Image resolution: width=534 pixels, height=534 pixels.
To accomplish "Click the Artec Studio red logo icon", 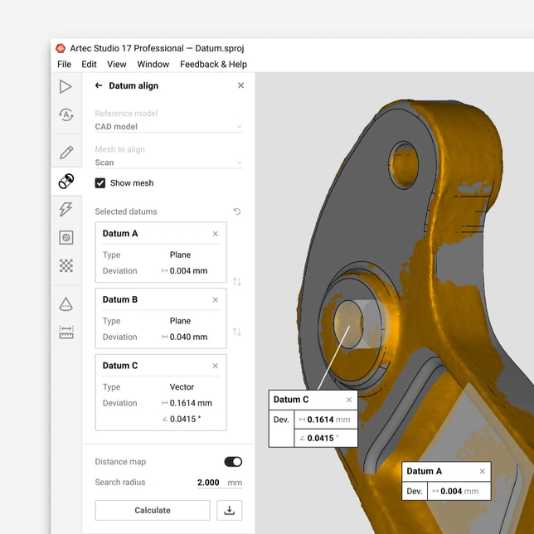I will [61, 48].
